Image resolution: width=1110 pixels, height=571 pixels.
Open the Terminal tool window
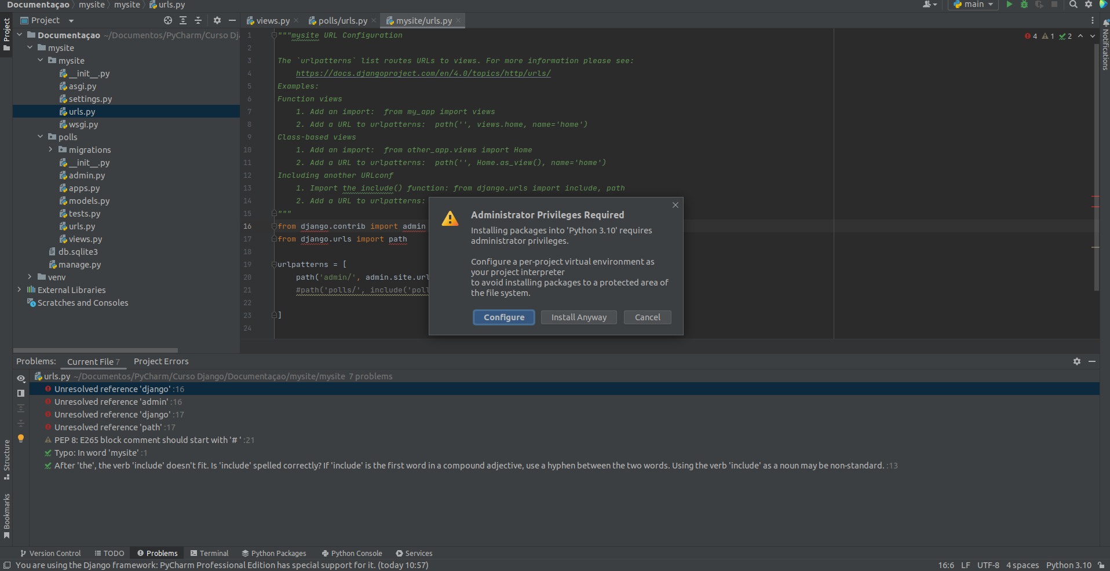[x=210, y=553]
